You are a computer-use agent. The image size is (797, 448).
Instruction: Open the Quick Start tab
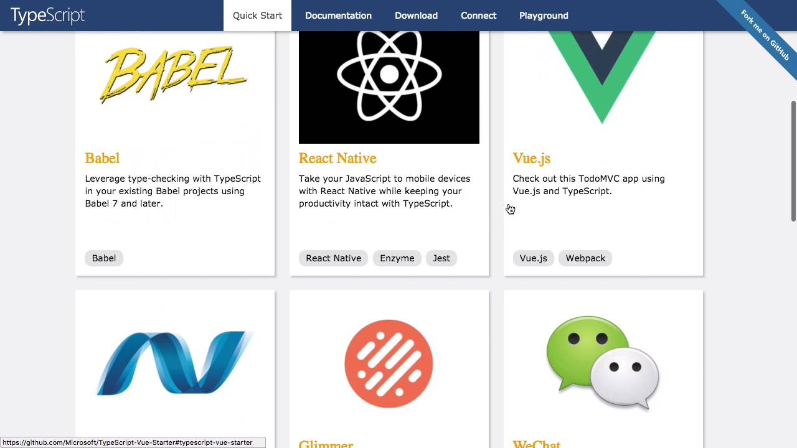coord(257,16)
